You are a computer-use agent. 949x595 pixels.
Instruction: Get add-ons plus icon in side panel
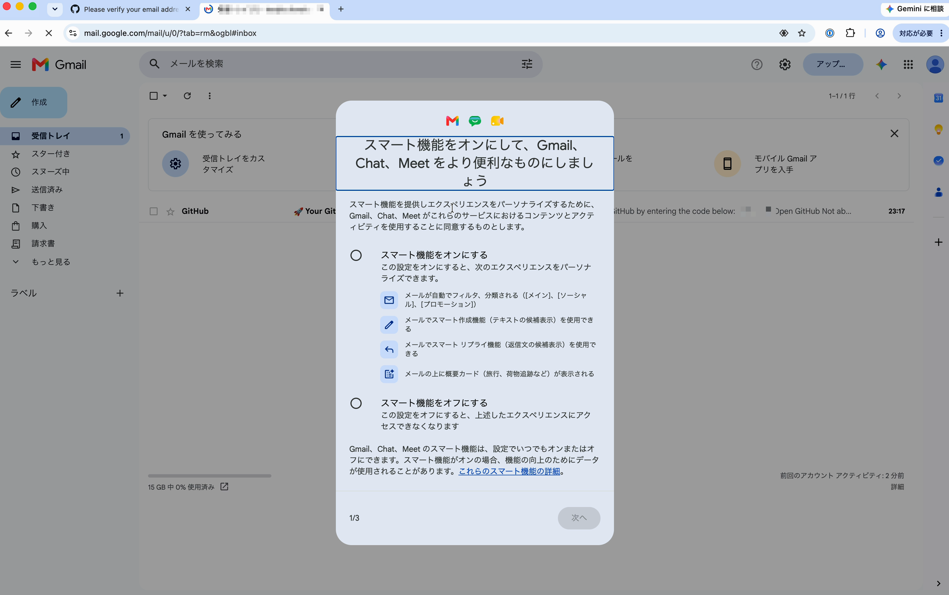(x=938, y=242)
